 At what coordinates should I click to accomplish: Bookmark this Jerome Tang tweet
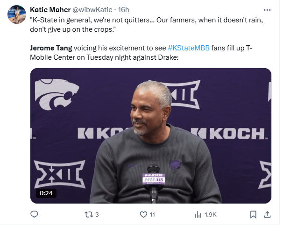(x=253, y=214)
